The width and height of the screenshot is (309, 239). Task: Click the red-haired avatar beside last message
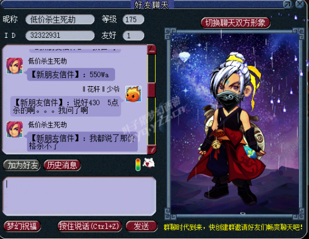14,129
